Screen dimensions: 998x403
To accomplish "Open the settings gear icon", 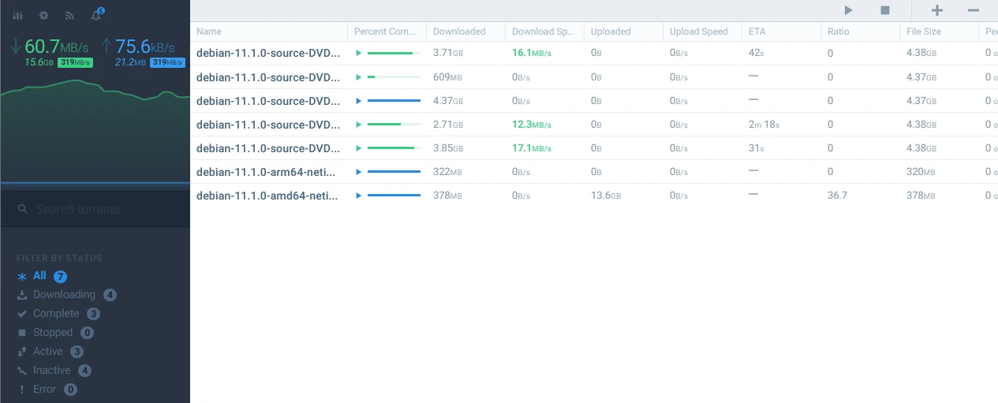I will click(43, 15).
